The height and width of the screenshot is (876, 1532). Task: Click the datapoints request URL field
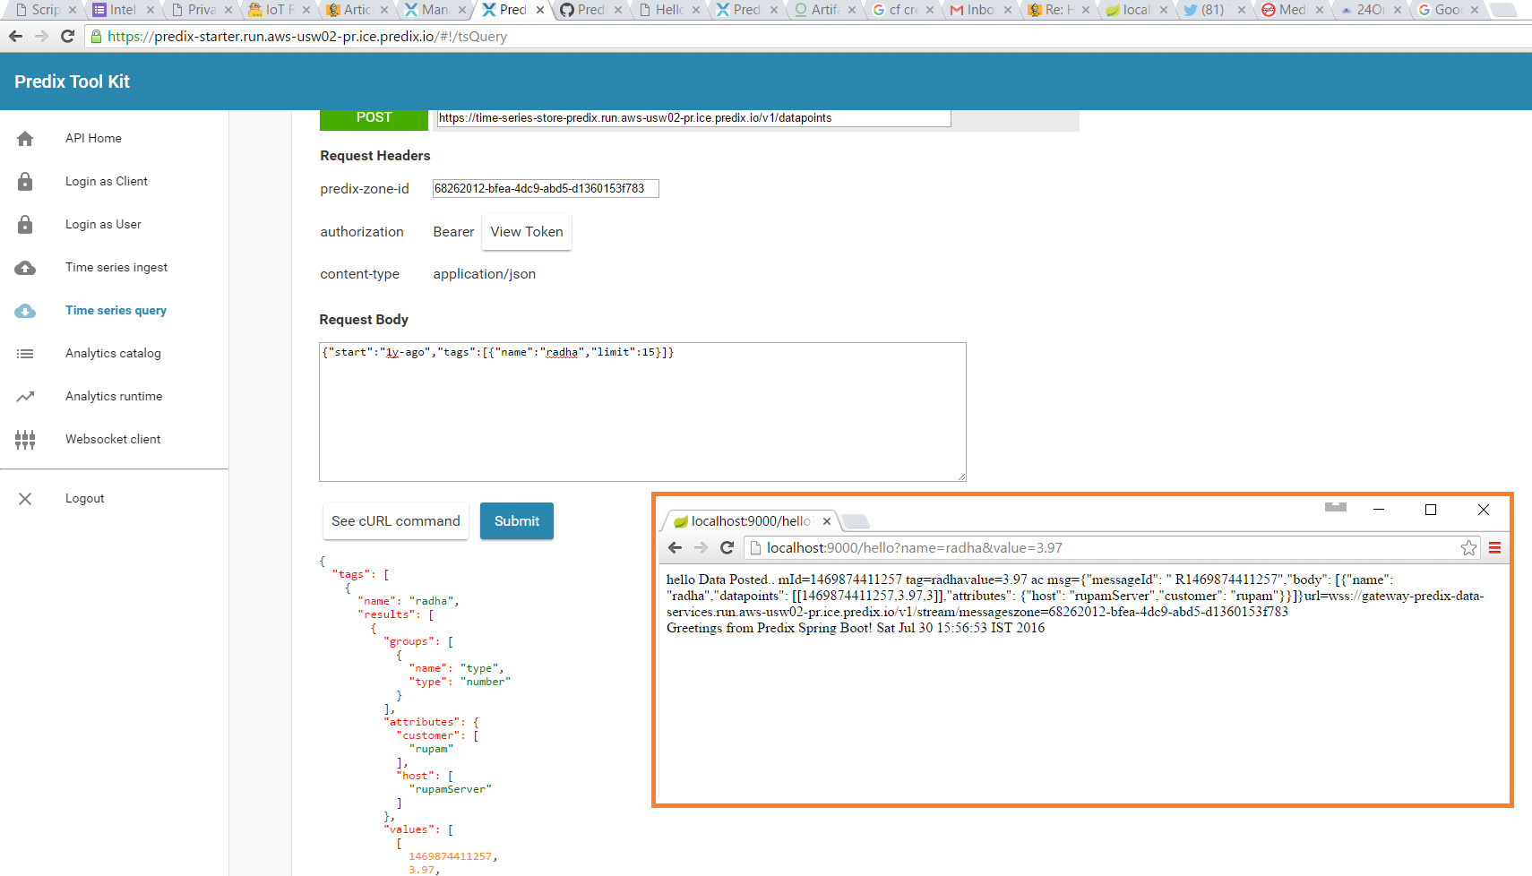click(693, 118)
